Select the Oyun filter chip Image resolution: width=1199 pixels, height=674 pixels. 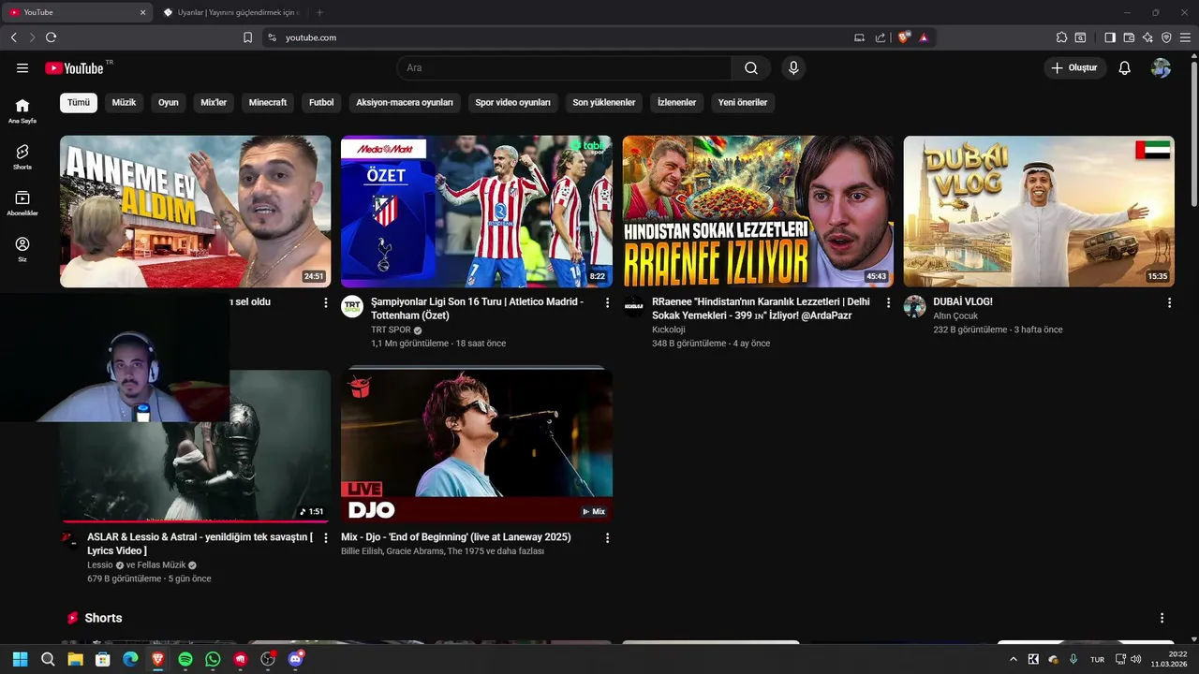(x=169, y=103)
